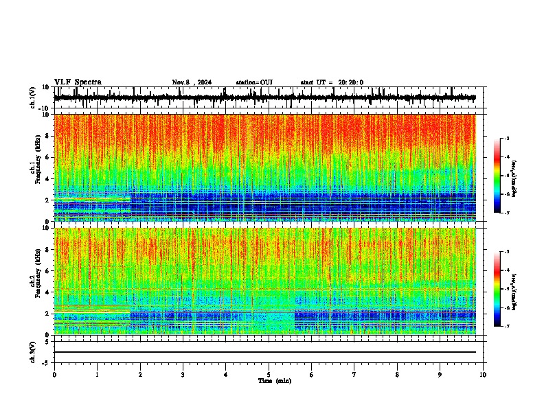544x420 pixels.
Task: Click the ch.1 color bar label 'log(PSD)(V²/Hz)'
Action: click(x=514, y=179)
